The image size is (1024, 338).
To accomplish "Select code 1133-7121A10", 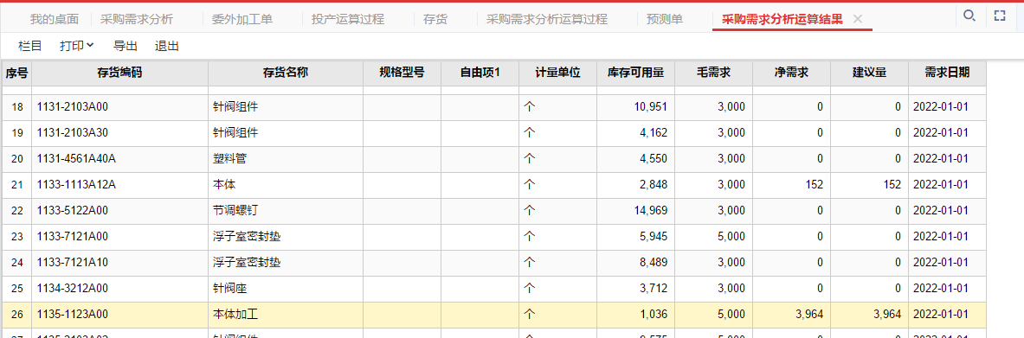I will [x=119, y=262].
